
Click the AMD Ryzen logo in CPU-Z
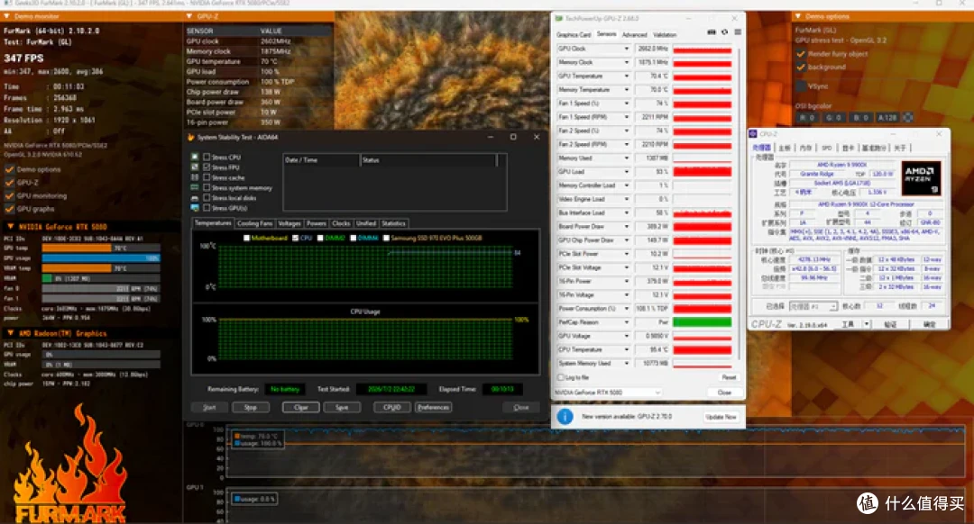click(x=921, y=178)
